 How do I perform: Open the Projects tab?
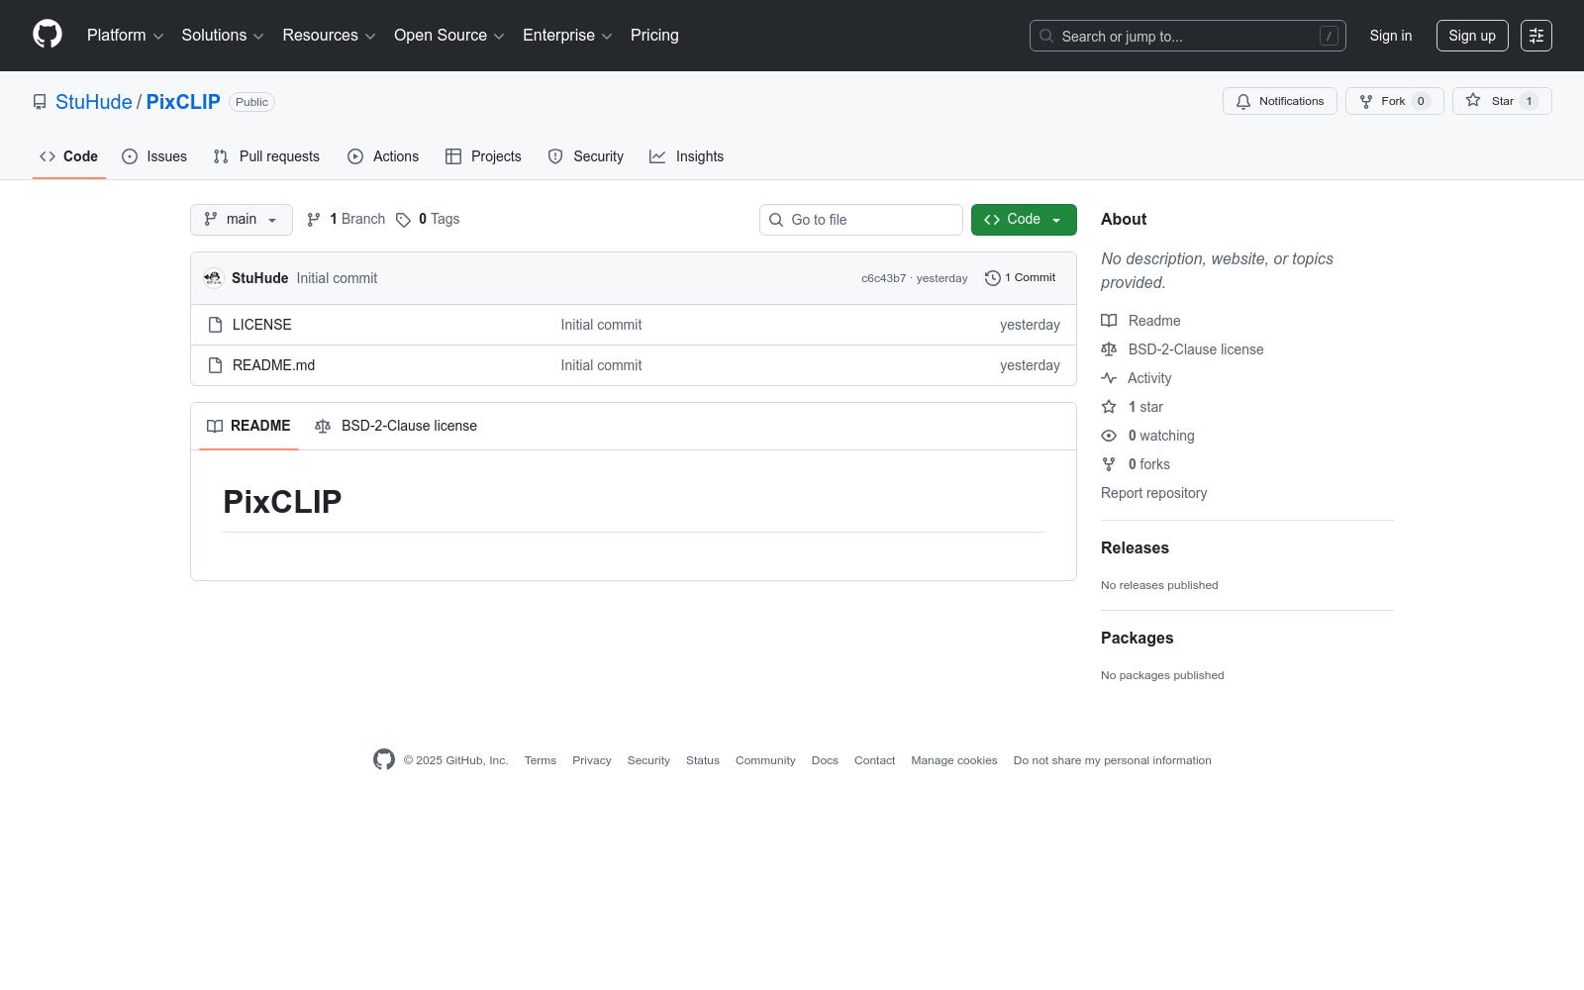tap(483, 156)
